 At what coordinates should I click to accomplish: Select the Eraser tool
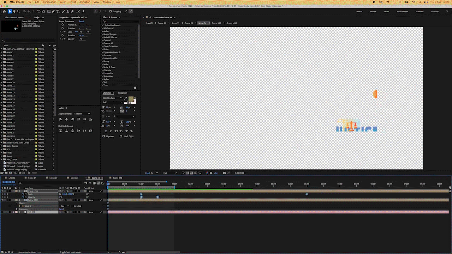click(x=72, y=11)
